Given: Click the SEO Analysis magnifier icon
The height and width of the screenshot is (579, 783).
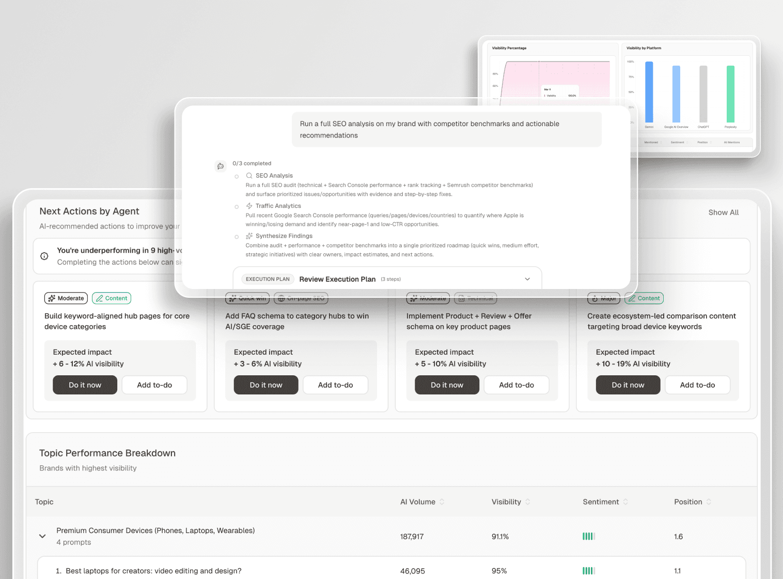Looking at the screenshot, I should pos(249,176).
